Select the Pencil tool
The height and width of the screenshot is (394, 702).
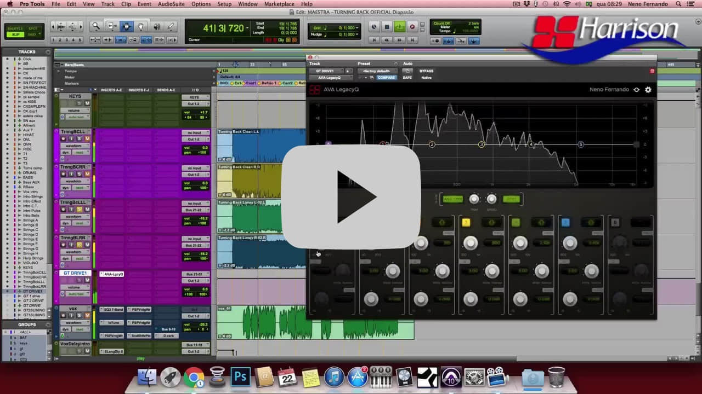(171, 26)
